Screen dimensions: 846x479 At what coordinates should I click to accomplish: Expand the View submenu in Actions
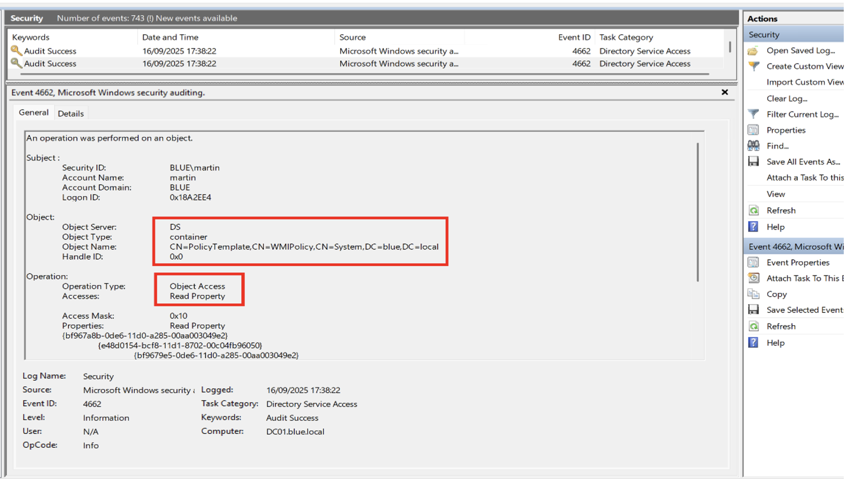point(775,194)
